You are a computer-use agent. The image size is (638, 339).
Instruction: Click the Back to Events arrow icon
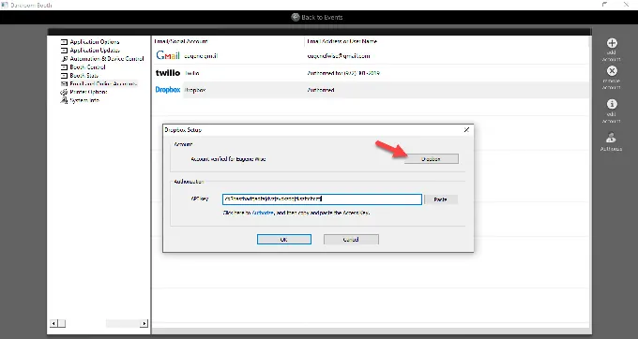pos(296,17)
